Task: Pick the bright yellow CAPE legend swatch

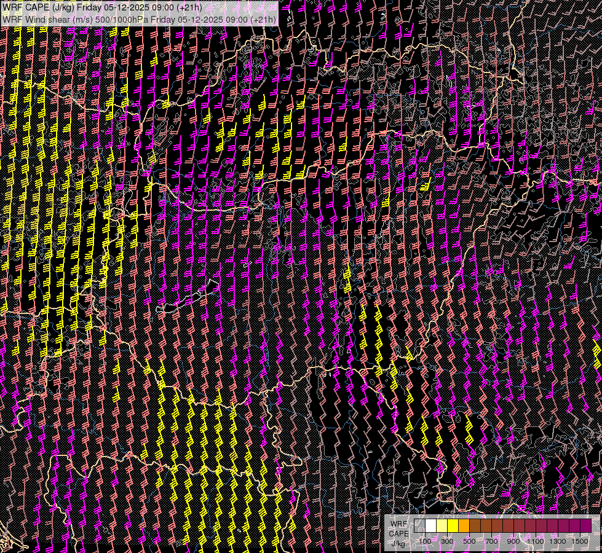Action: click(x=453, y=525)
